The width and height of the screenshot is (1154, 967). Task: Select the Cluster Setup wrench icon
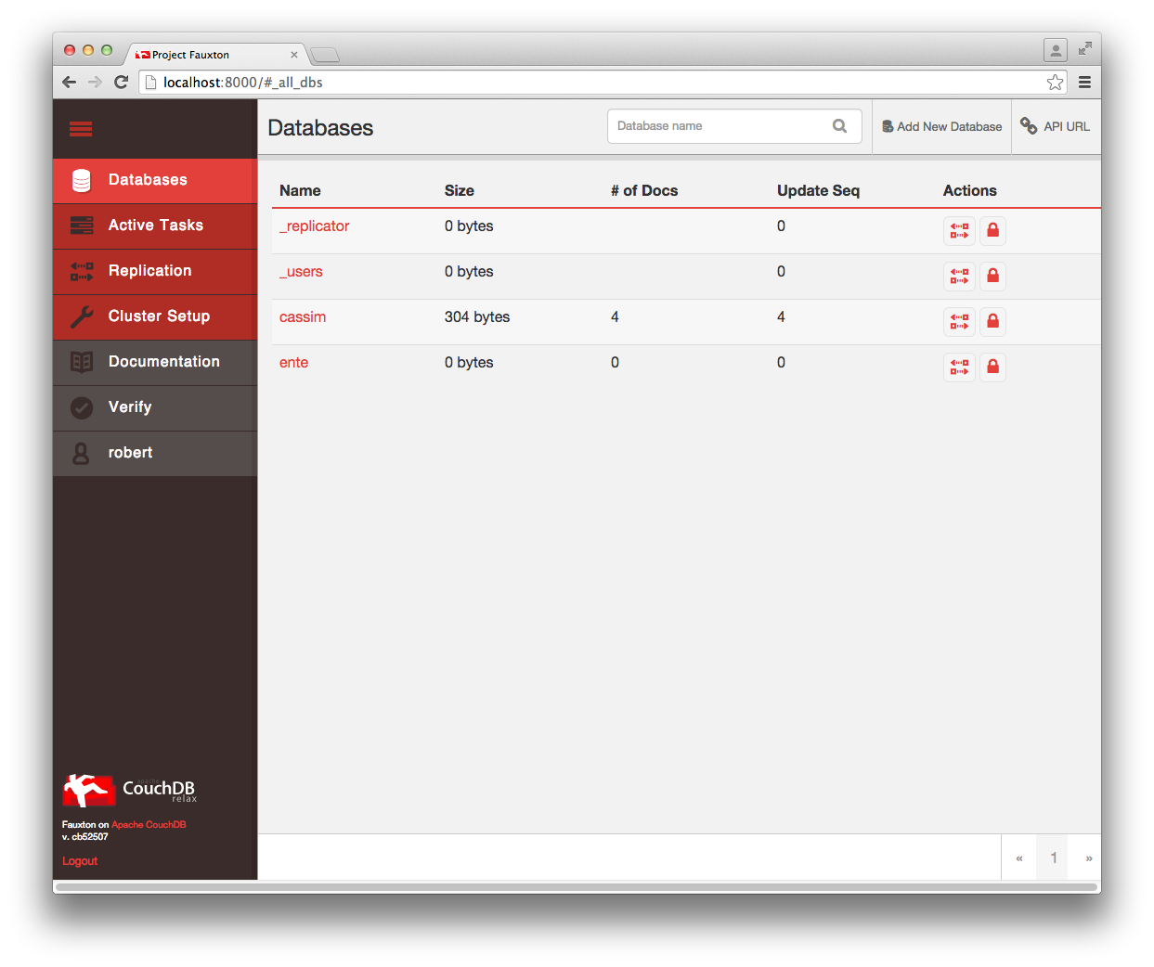[x=81, y=316]
